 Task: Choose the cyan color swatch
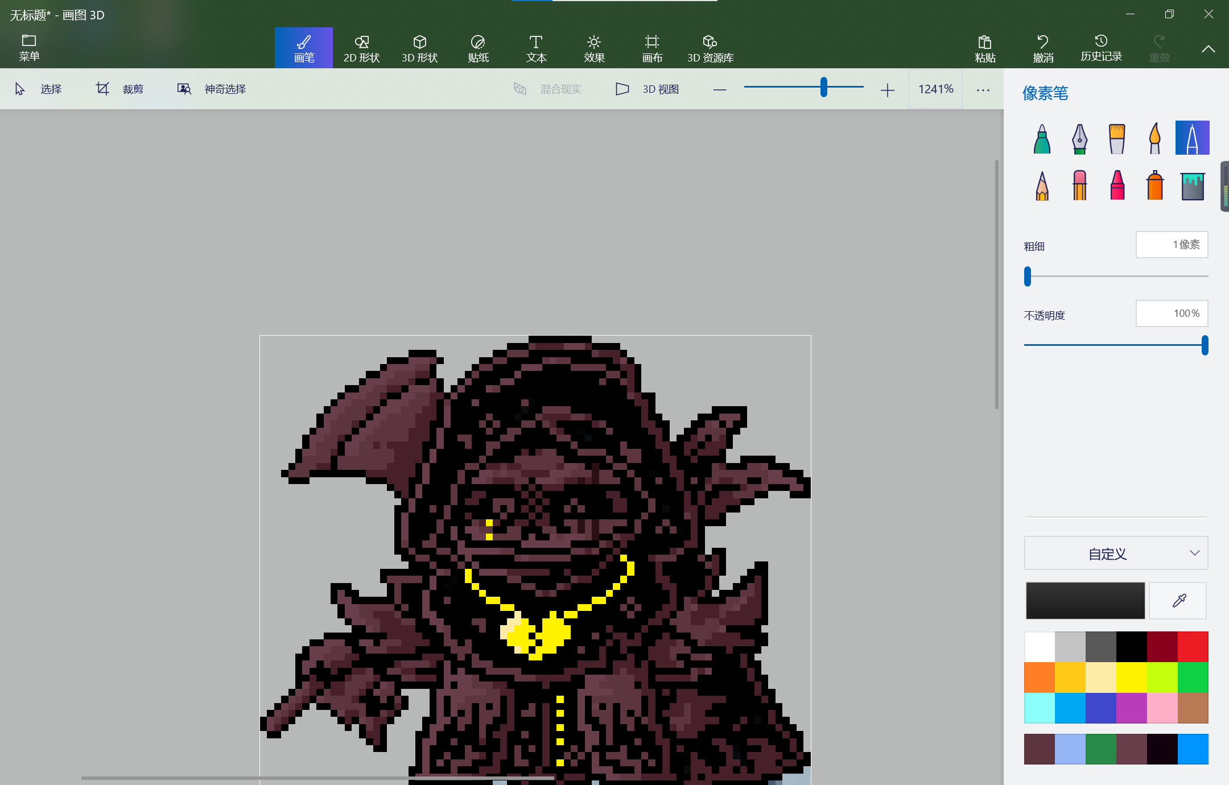pyautogui.click(x=1040, y=708)
